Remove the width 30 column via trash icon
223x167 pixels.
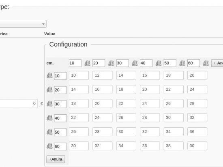(135, 63)
